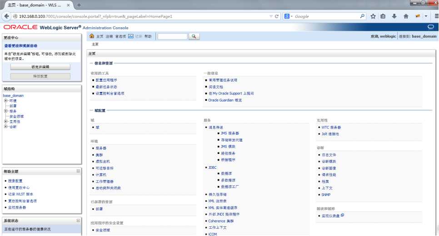
Task: Open the 设置控制台首选项 link
Action: pyautogui.click(x=110, y=93)
